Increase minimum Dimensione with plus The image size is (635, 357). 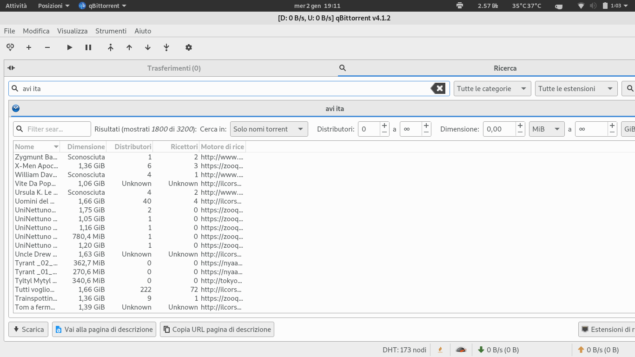pyautogui.click(x=520, y=126)
